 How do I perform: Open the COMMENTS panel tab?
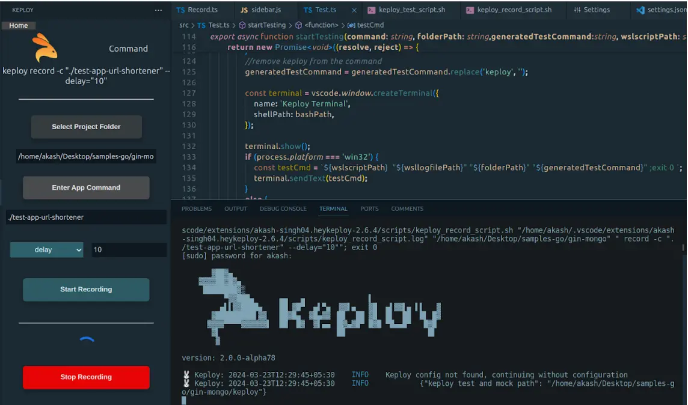click(407, 209)
